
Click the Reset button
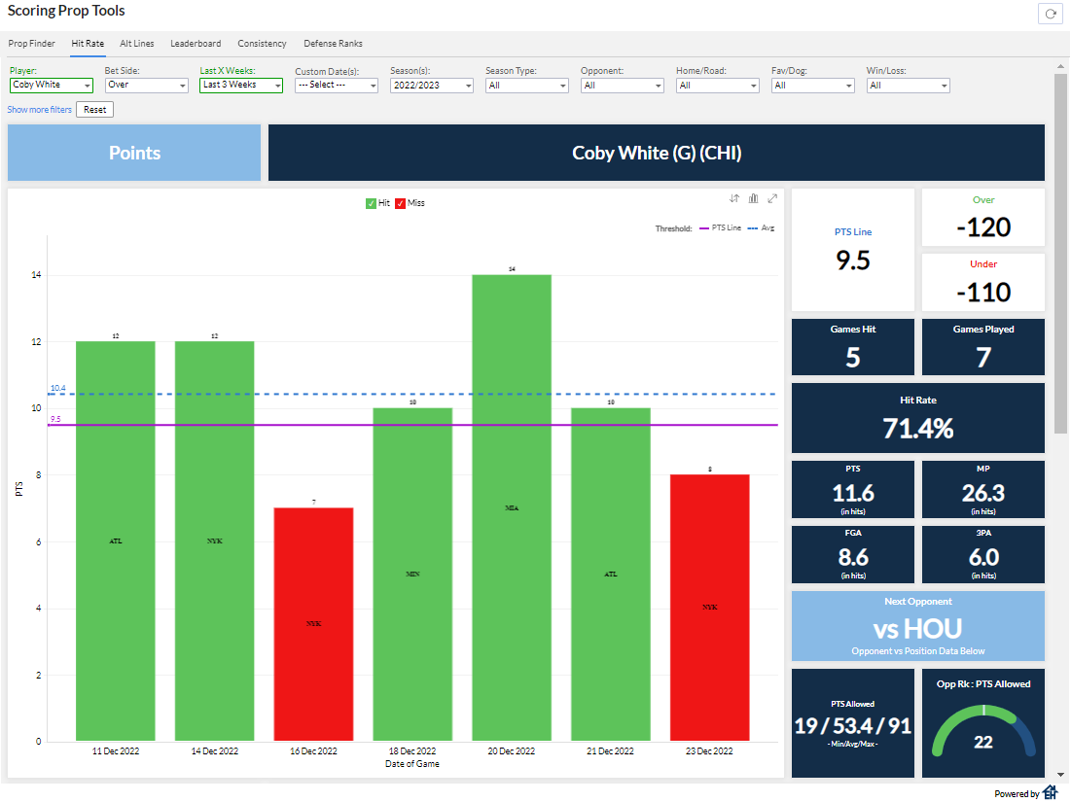click(x=94, y=109)
